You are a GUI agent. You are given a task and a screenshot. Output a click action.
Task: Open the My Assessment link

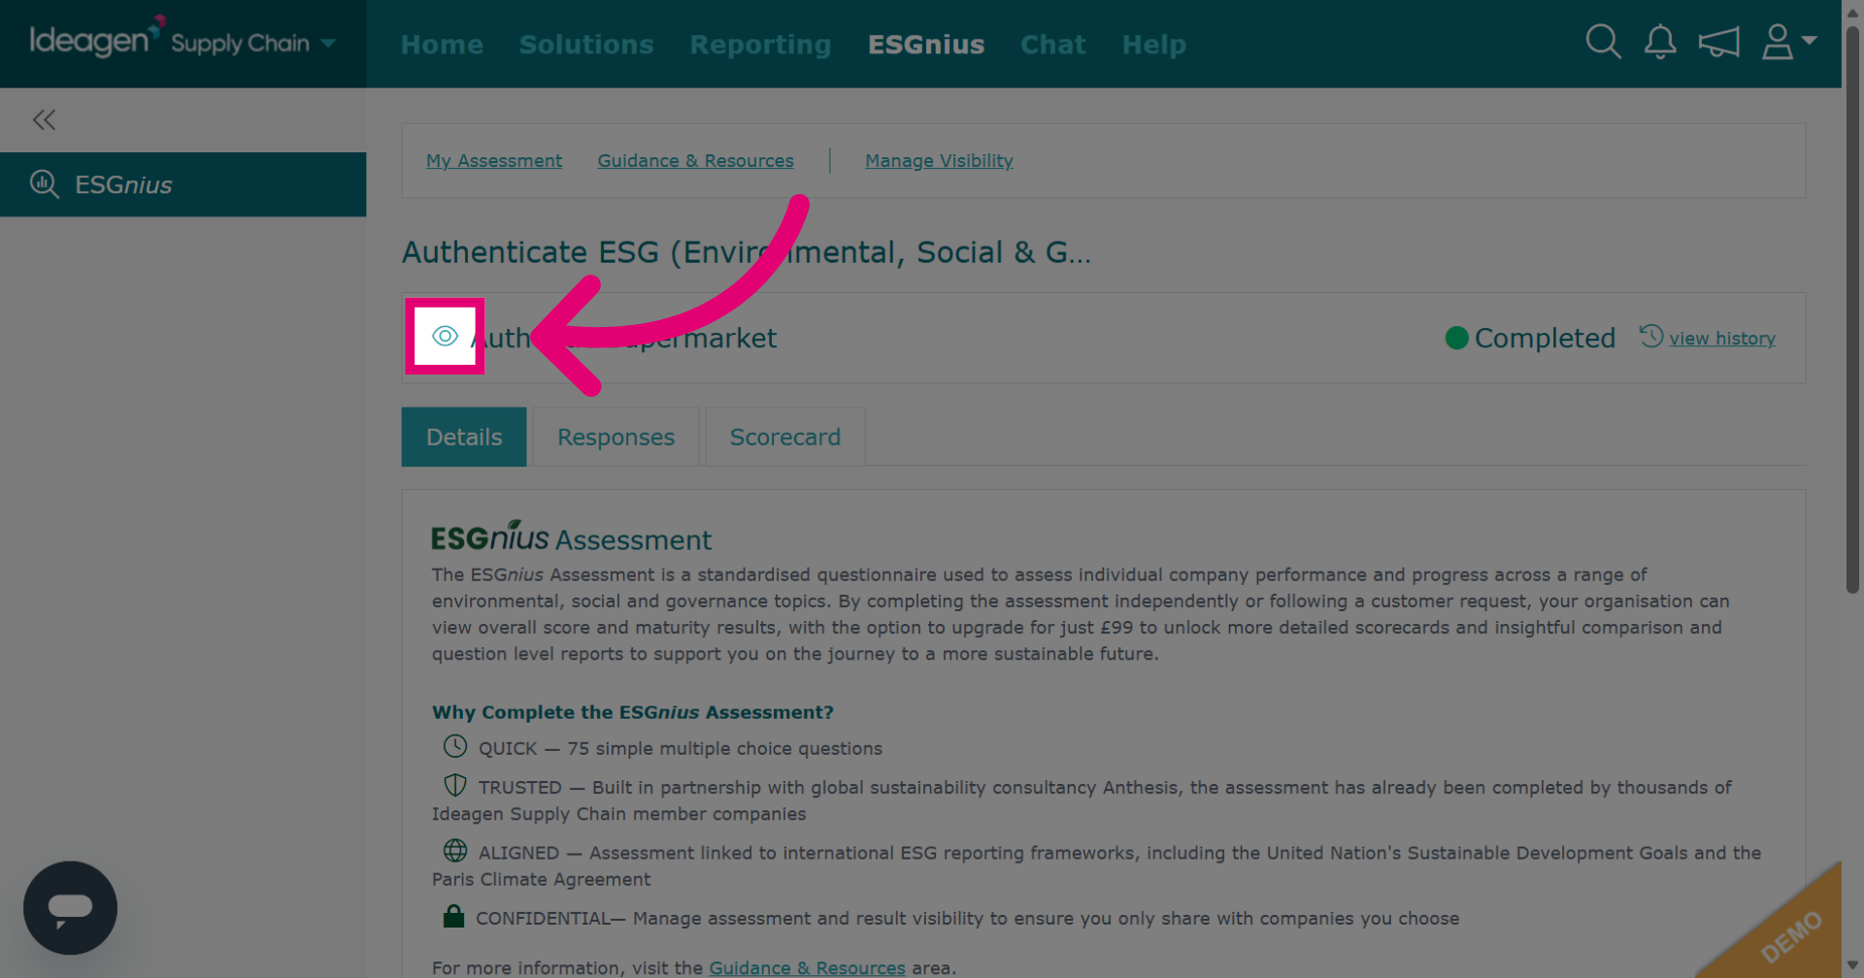click(x=494, y=160)
